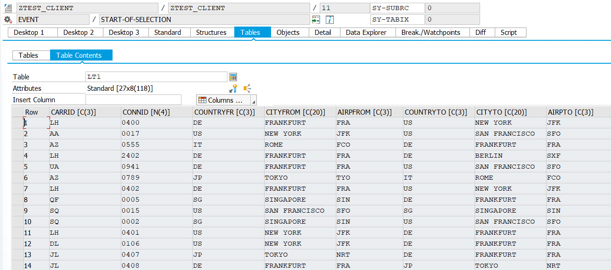Click the table icon beside LT1 field
611x270 pixels.
click(233, 77)
